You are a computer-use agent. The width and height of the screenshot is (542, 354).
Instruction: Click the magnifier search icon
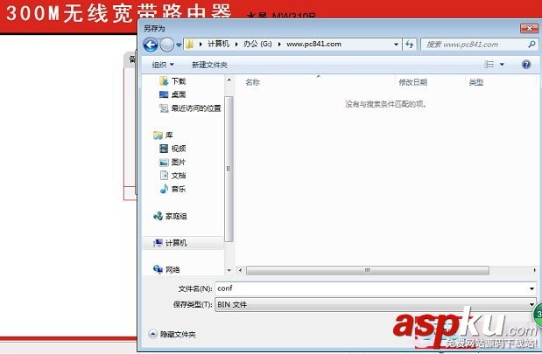[532, 45]
